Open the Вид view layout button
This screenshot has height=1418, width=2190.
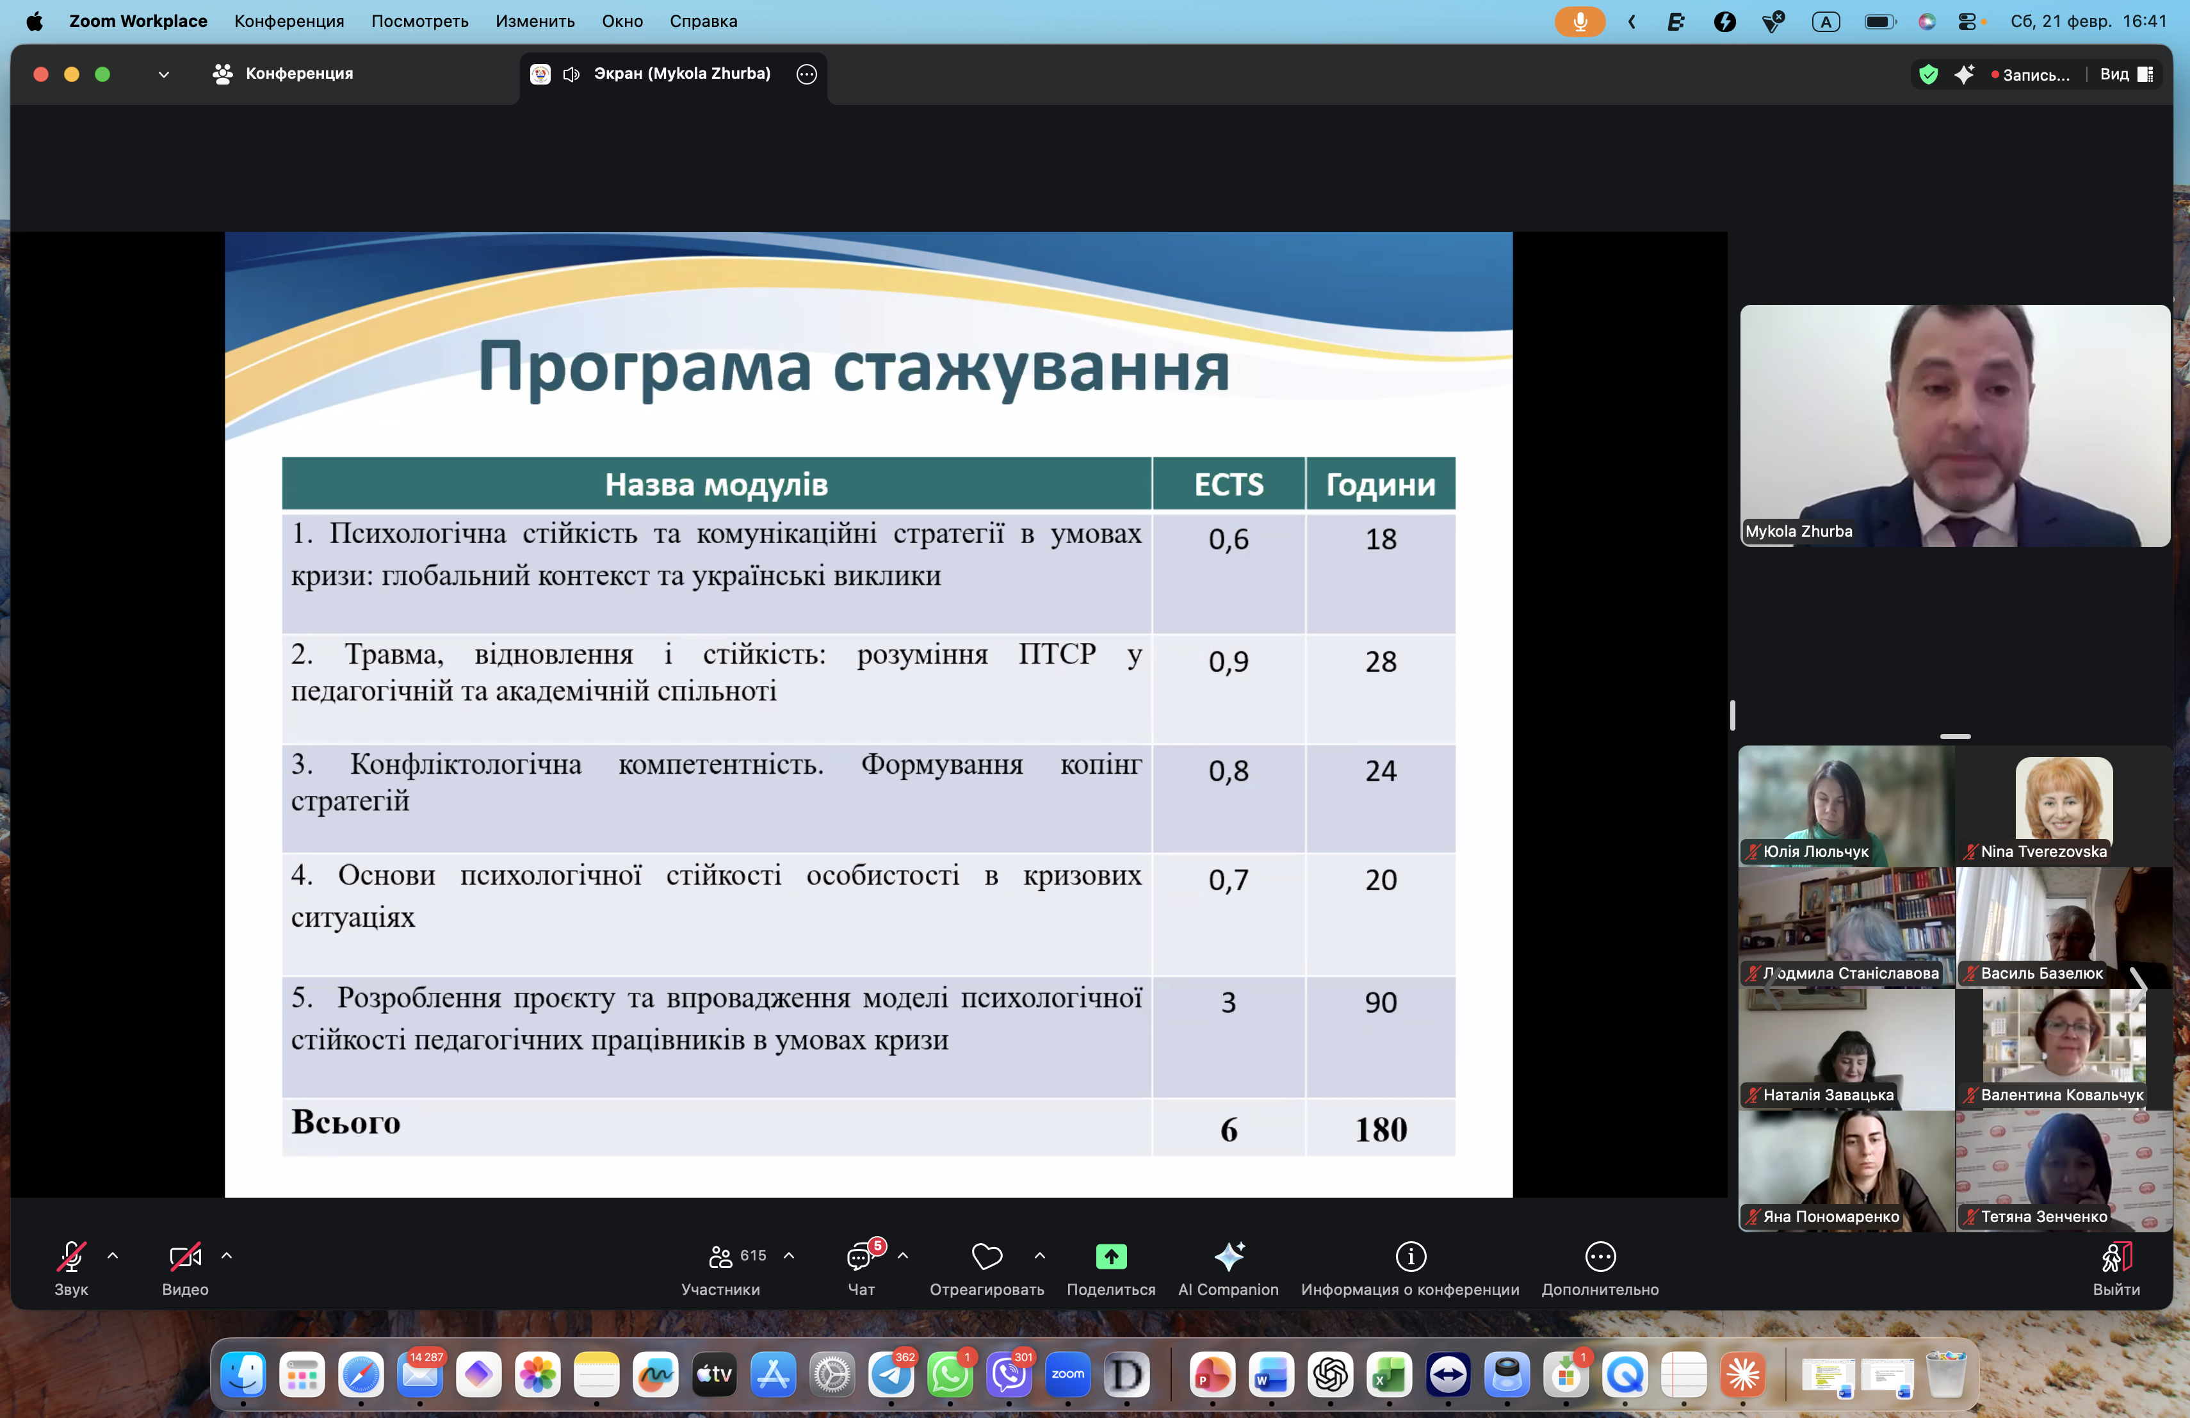click(x=2125, y=74)
